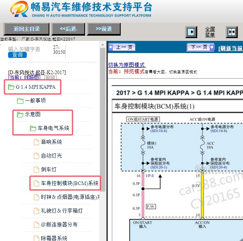Click folder icon beside 一般事项
243x241 pixels.
(20, 101)
